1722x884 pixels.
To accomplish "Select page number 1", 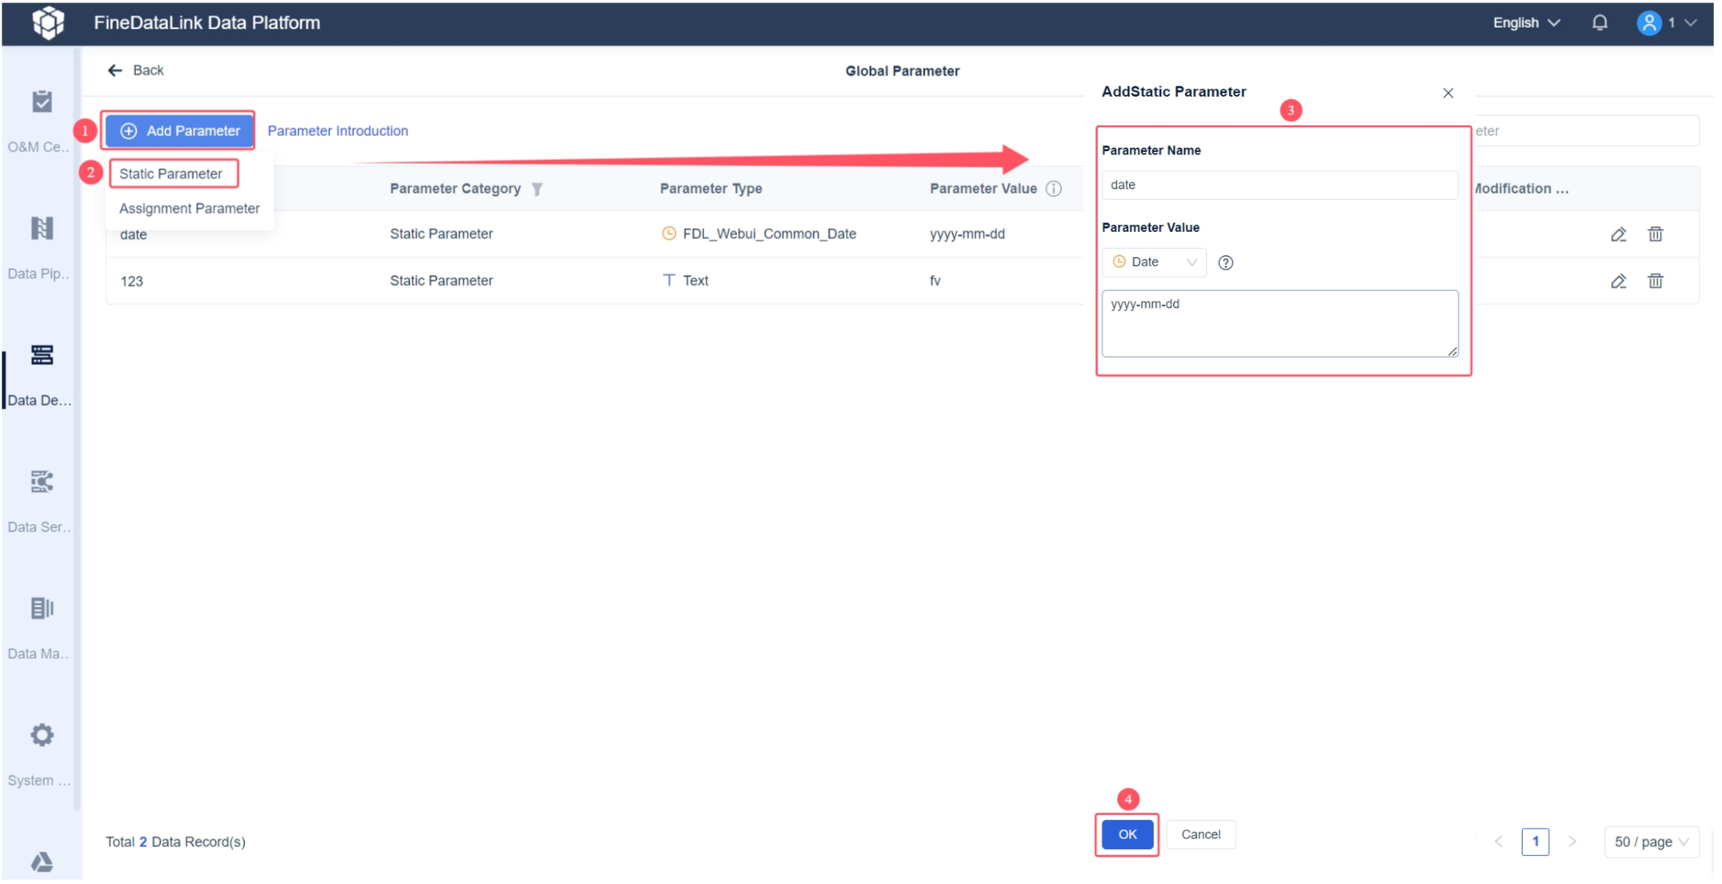I will coord(1535,842).
